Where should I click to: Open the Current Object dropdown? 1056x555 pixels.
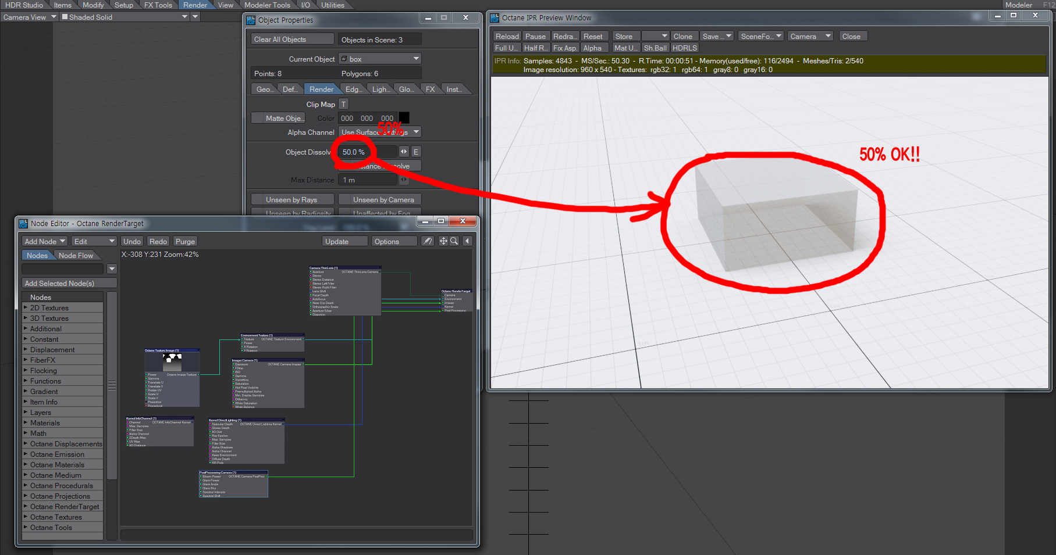[379, 59]
